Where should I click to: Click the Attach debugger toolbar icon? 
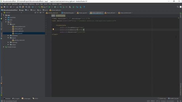coord(63,7)
